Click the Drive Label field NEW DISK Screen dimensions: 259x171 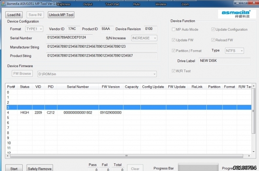(225, 61)
